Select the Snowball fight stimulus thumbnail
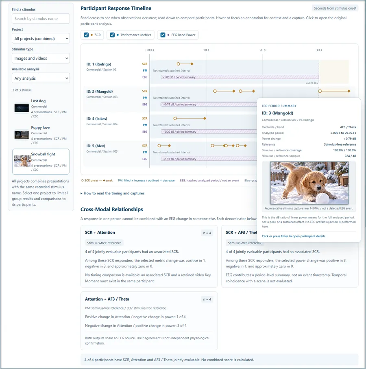 pyautogui.click(x=22, y=161)
